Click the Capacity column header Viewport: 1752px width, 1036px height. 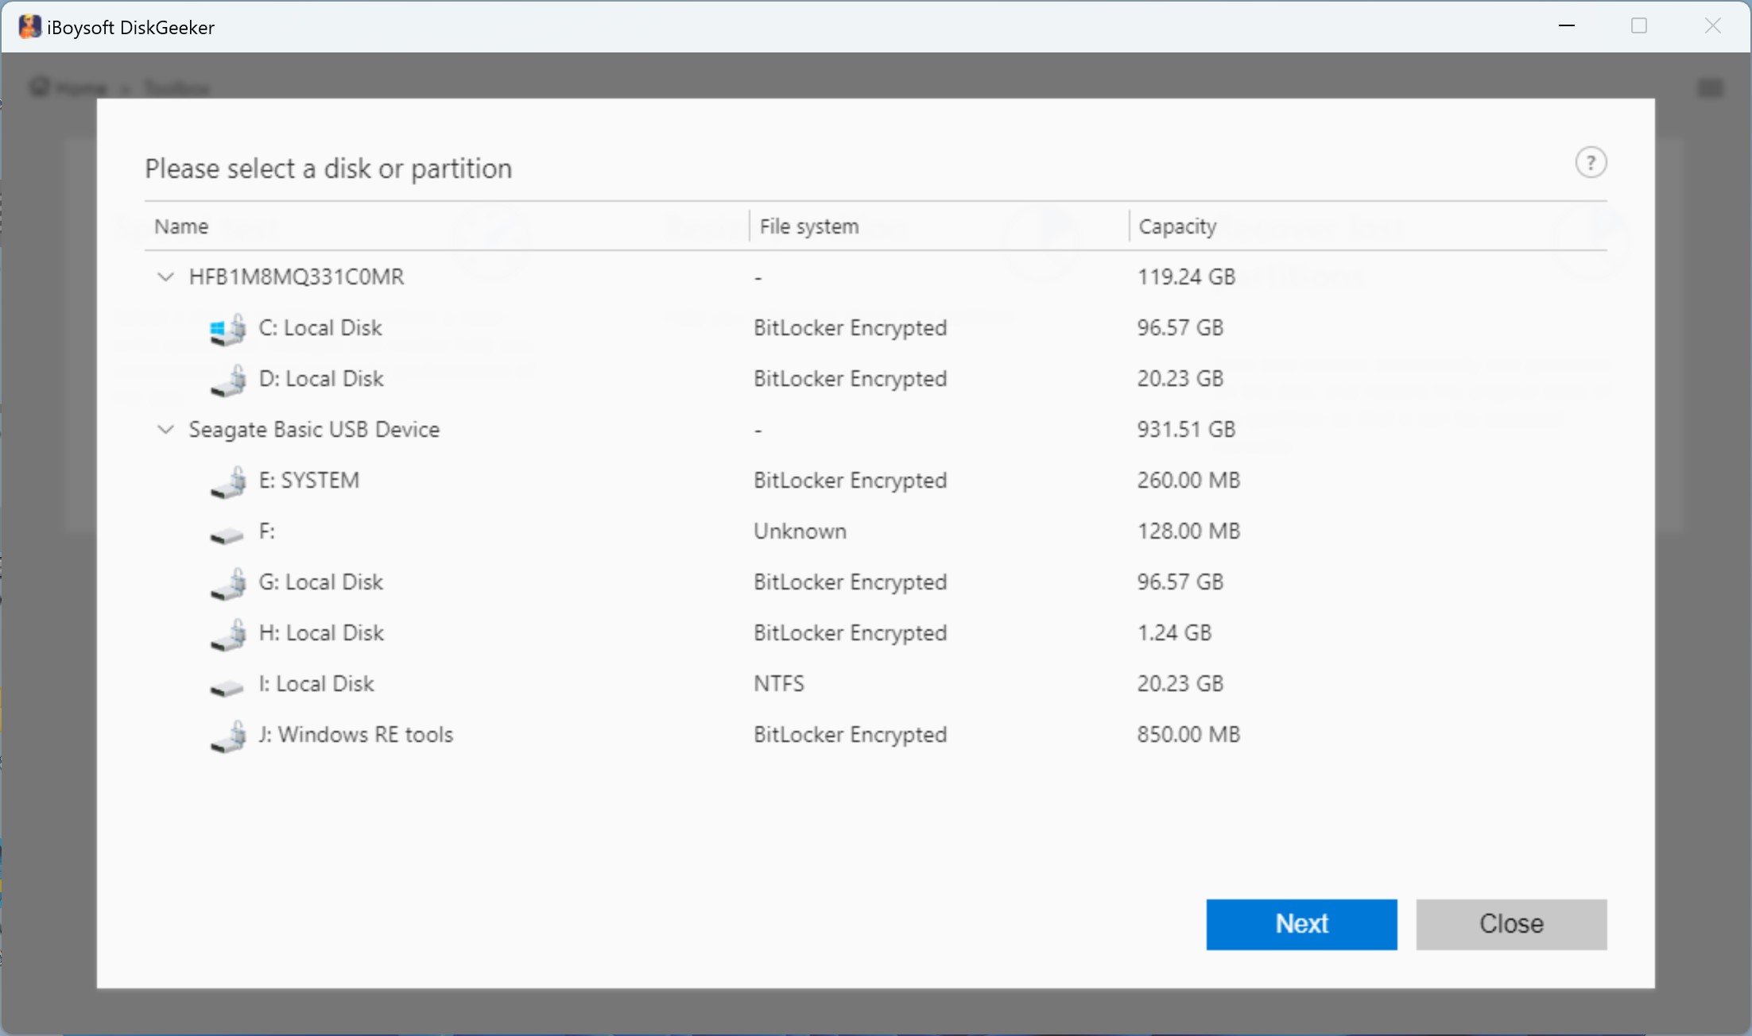[x=1177, y=226]
